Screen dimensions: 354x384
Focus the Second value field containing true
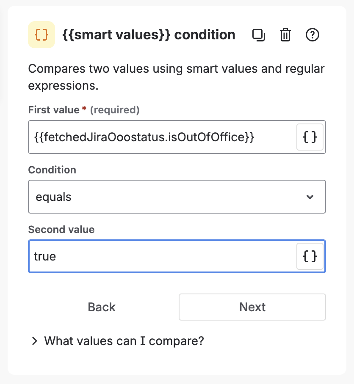(161, 256)
